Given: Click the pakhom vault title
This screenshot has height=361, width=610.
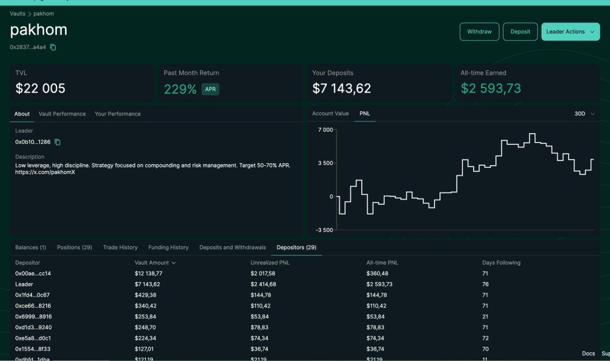Looking at the screenshot, I should [39, 29].
